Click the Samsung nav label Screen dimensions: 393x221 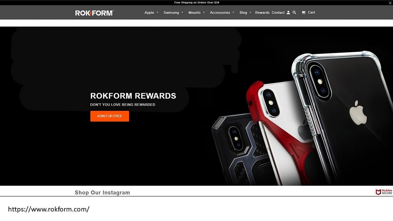coord(171,13)
